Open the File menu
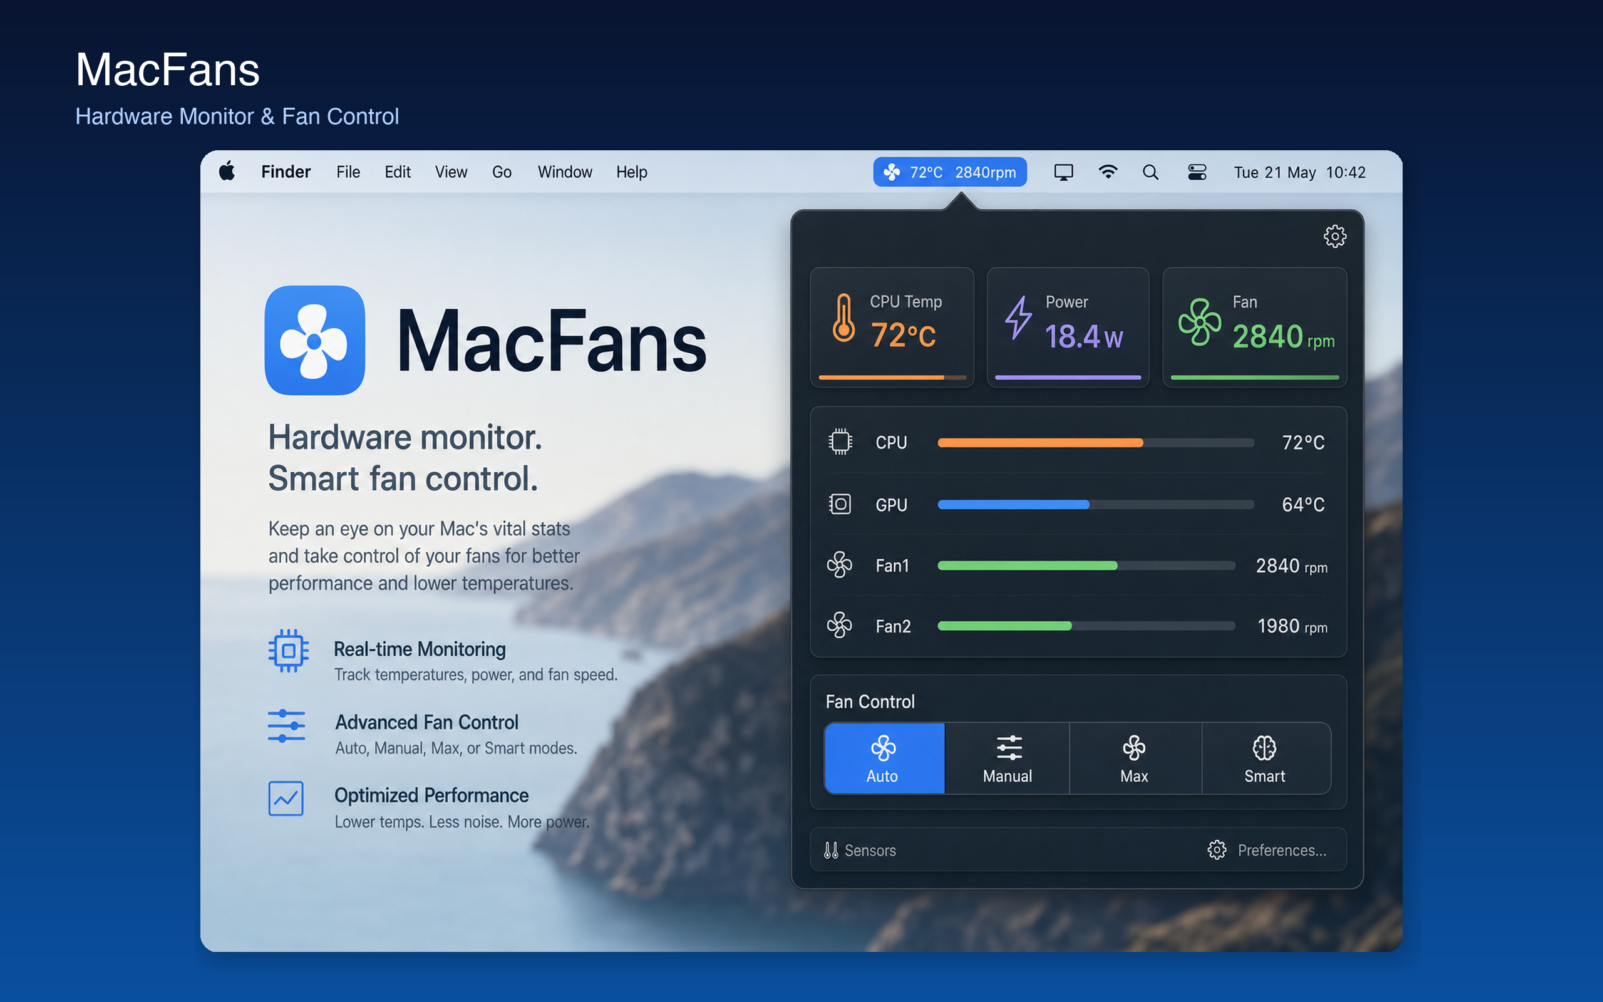1603x1002 pixels. 348,172
